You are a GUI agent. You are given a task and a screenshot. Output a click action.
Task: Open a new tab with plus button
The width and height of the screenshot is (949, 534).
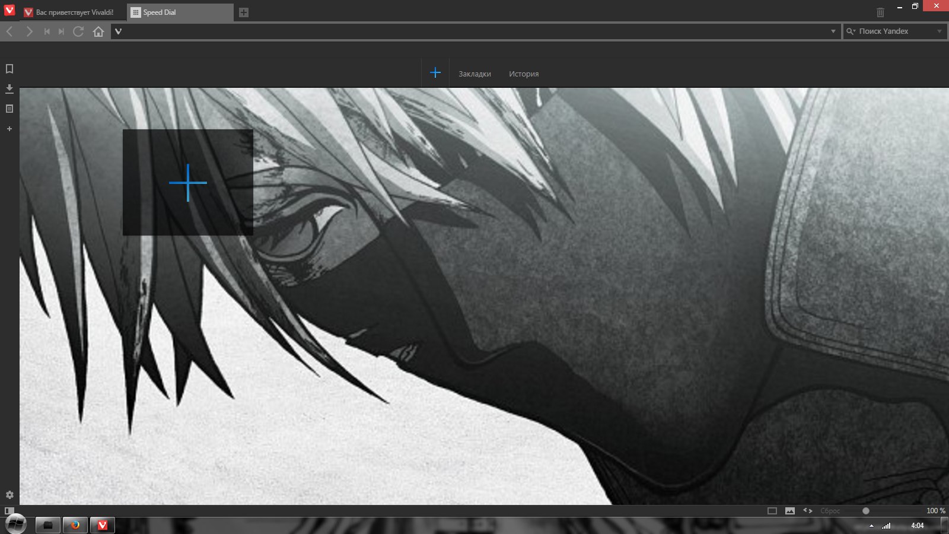tap(244, 12)
